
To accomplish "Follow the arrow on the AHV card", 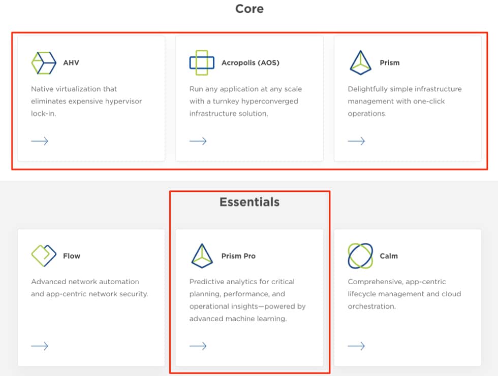I will point(40,141).
